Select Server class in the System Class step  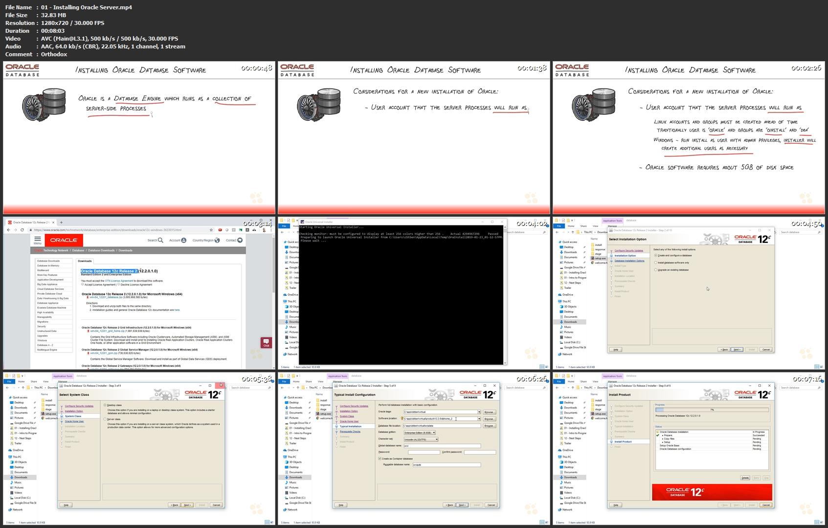(x=105, y=419)
